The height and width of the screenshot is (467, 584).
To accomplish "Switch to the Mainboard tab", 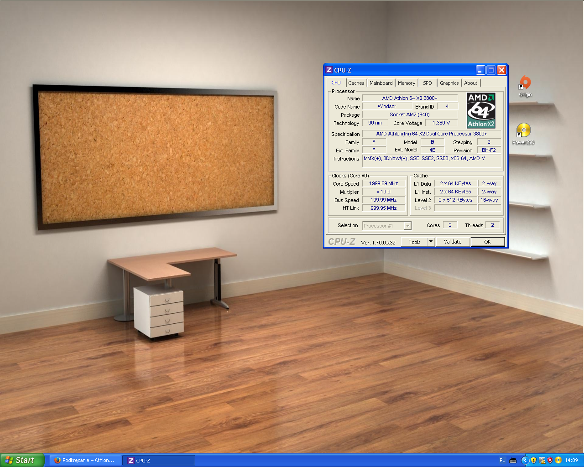I will [381, 83].
